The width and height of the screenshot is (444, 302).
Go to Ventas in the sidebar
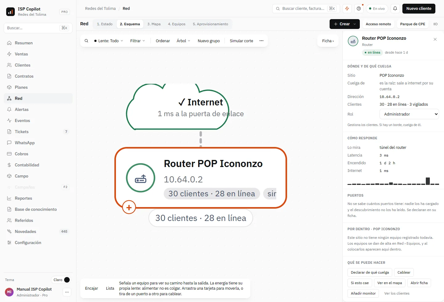pos(38,54)
